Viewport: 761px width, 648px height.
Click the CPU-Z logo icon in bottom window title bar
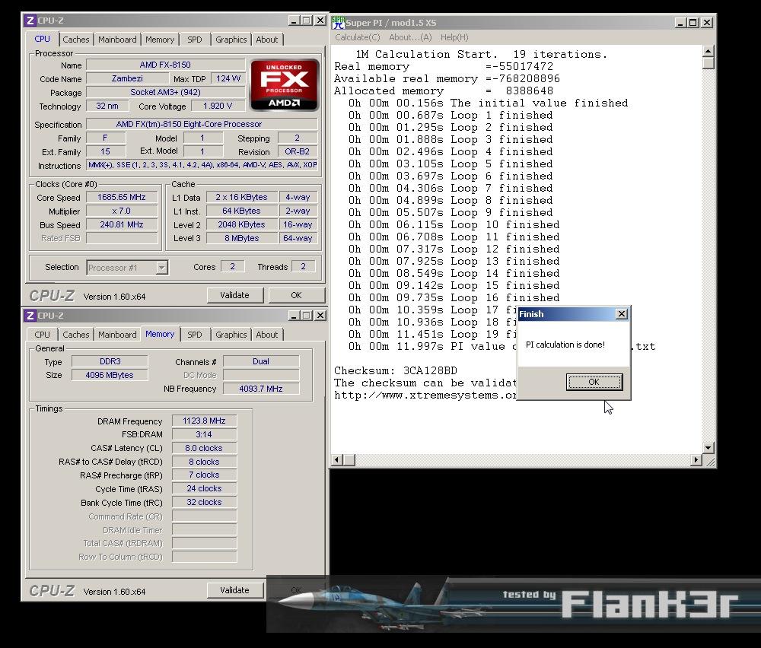pos(30,316)
